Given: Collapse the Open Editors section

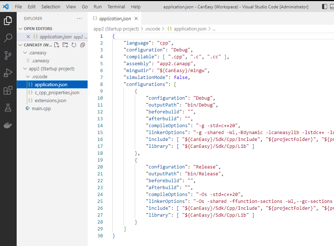Looking at the screenshot, I should click(20, 29).
